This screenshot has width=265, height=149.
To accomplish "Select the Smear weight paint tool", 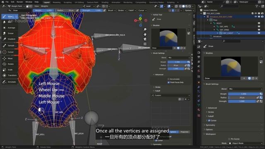I will 10,33.
